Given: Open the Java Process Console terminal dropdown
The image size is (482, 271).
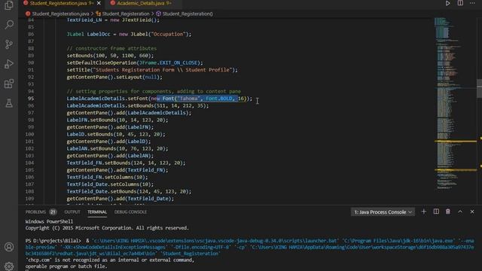Looking at the screenshot, I should point(383,212).
